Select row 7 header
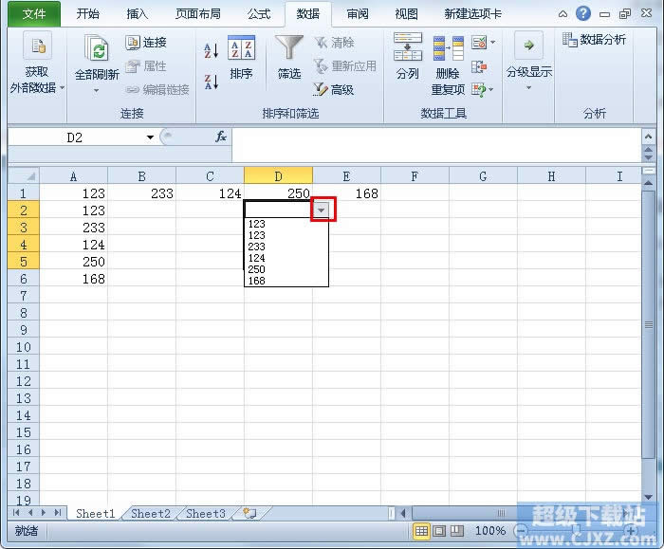Image resolution: width=664 pixels, height=549 pixels. [24, 296]
